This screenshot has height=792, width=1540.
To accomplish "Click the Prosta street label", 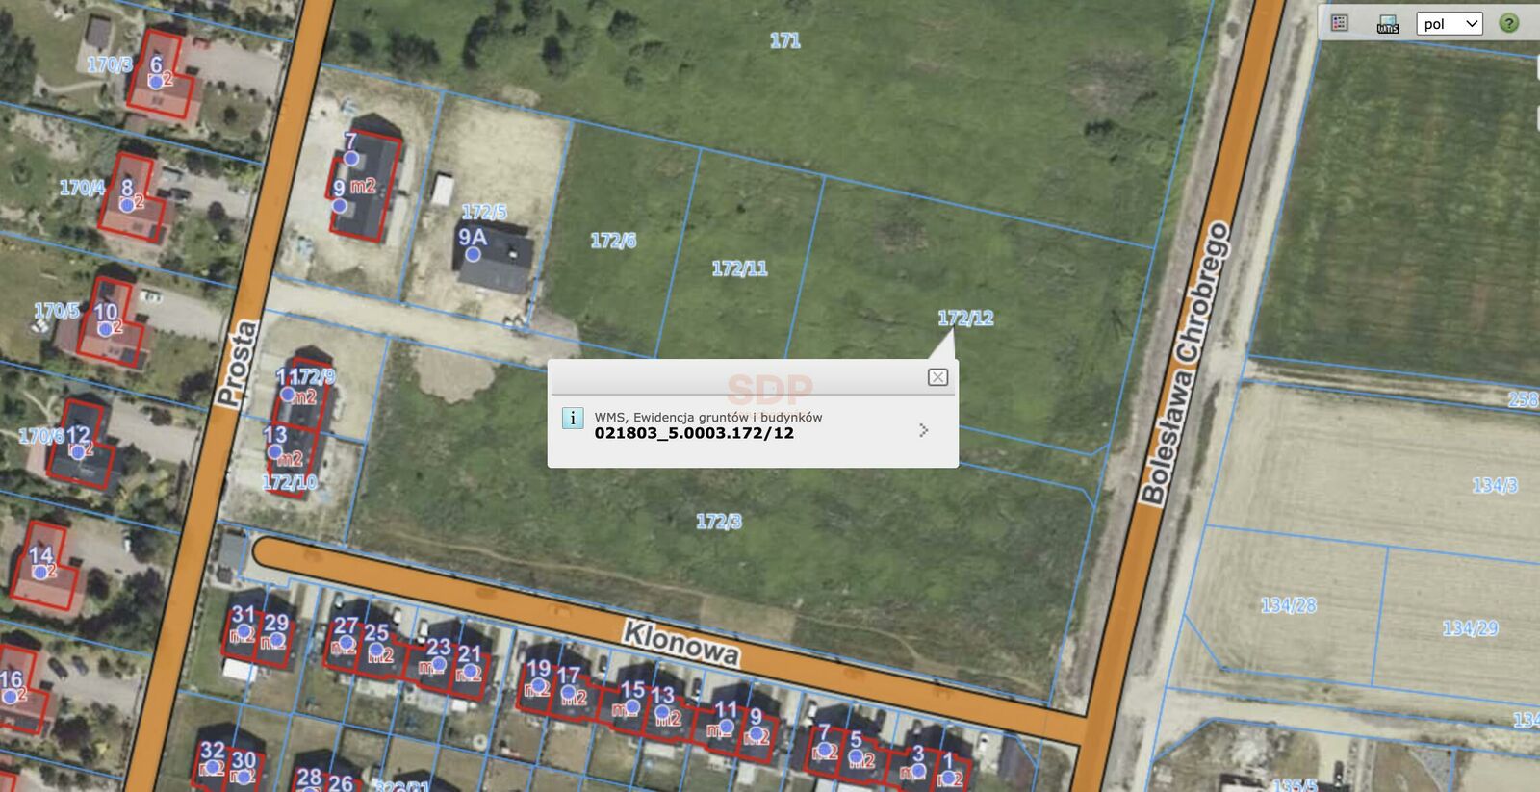I will point(237,363).
